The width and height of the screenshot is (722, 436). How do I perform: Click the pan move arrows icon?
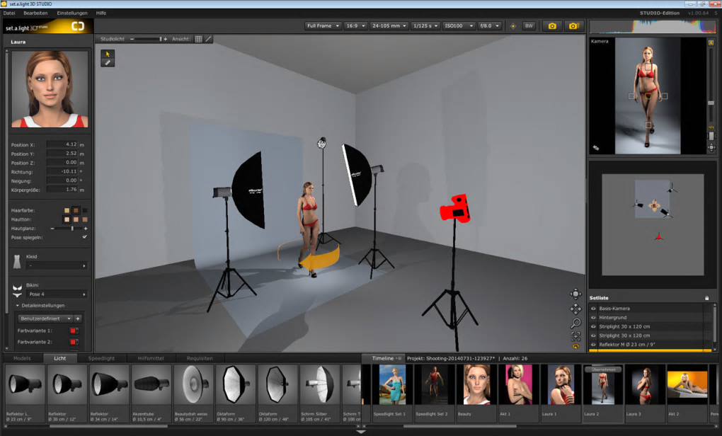coord(575,309)
